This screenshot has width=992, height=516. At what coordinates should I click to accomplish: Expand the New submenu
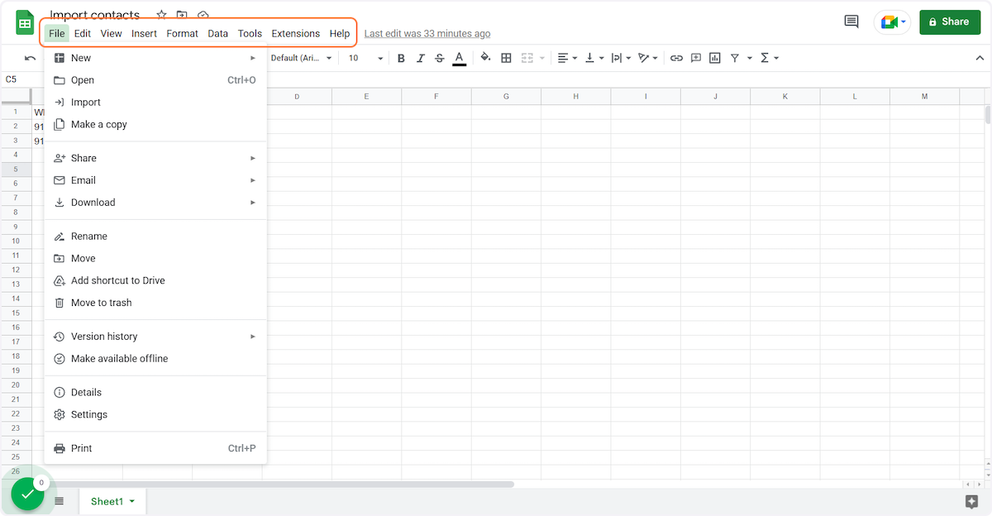155,58
